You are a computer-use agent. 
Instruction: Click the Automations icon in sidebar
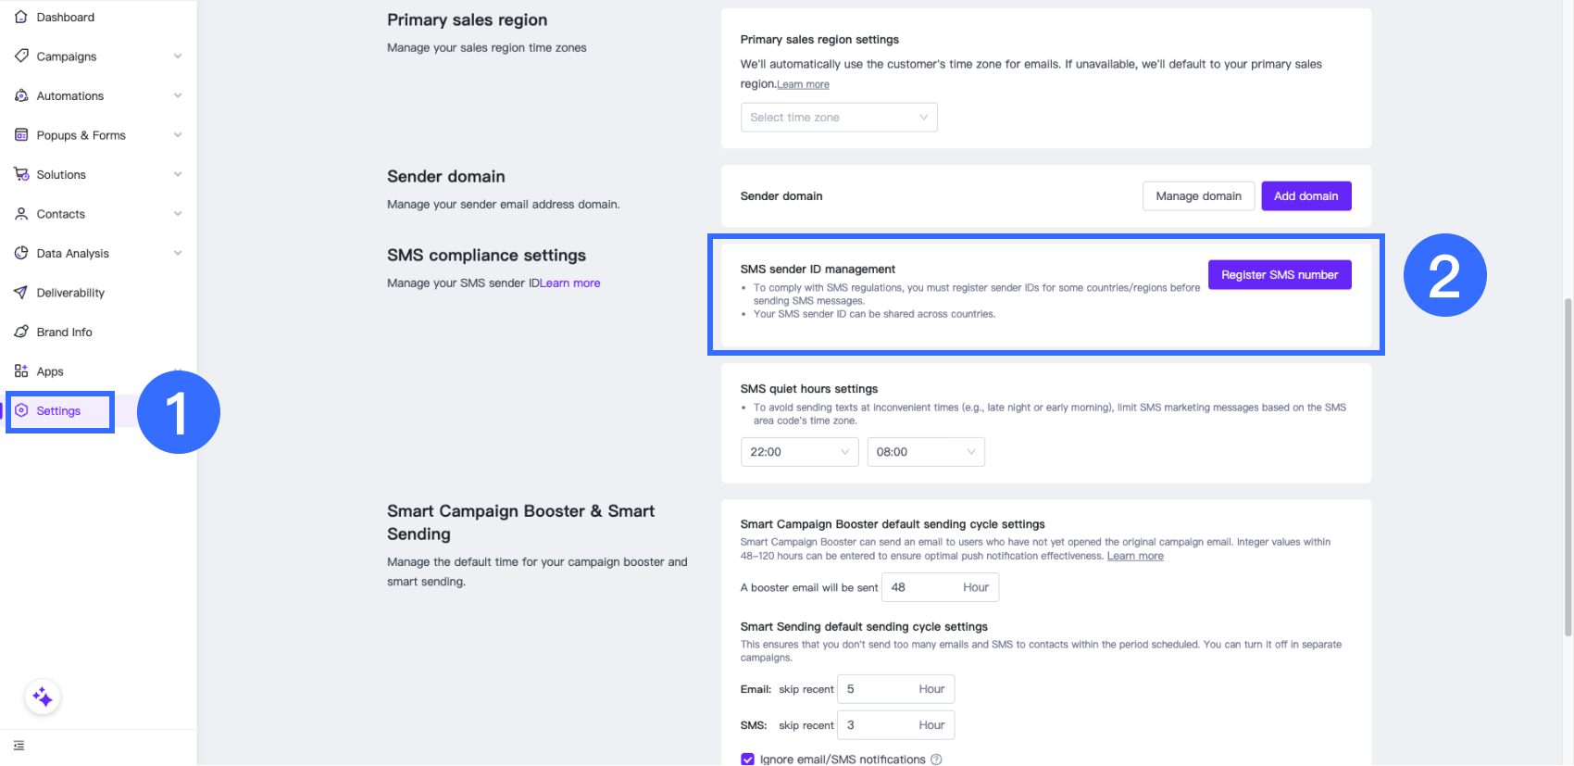point(21,95)
